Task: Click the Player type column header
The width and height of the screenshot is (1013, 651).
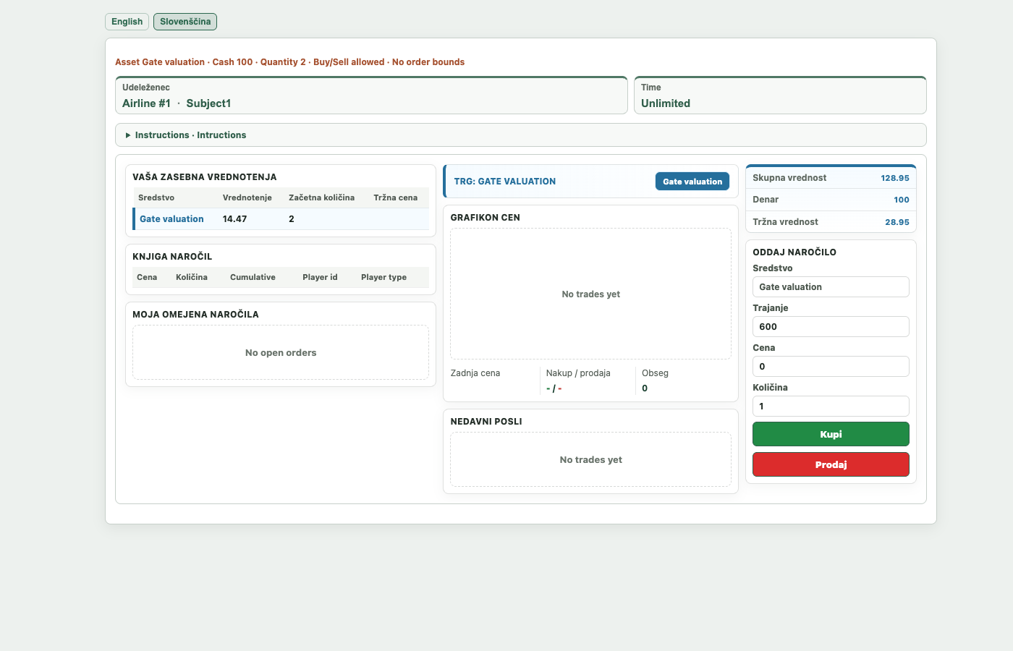Action: click(383, 277)
